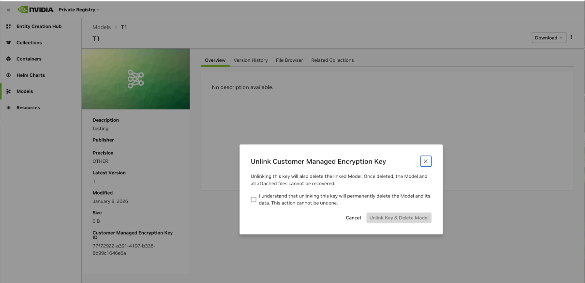
Task: Click the Helm Charts sidebar icon
Action: 8,75
